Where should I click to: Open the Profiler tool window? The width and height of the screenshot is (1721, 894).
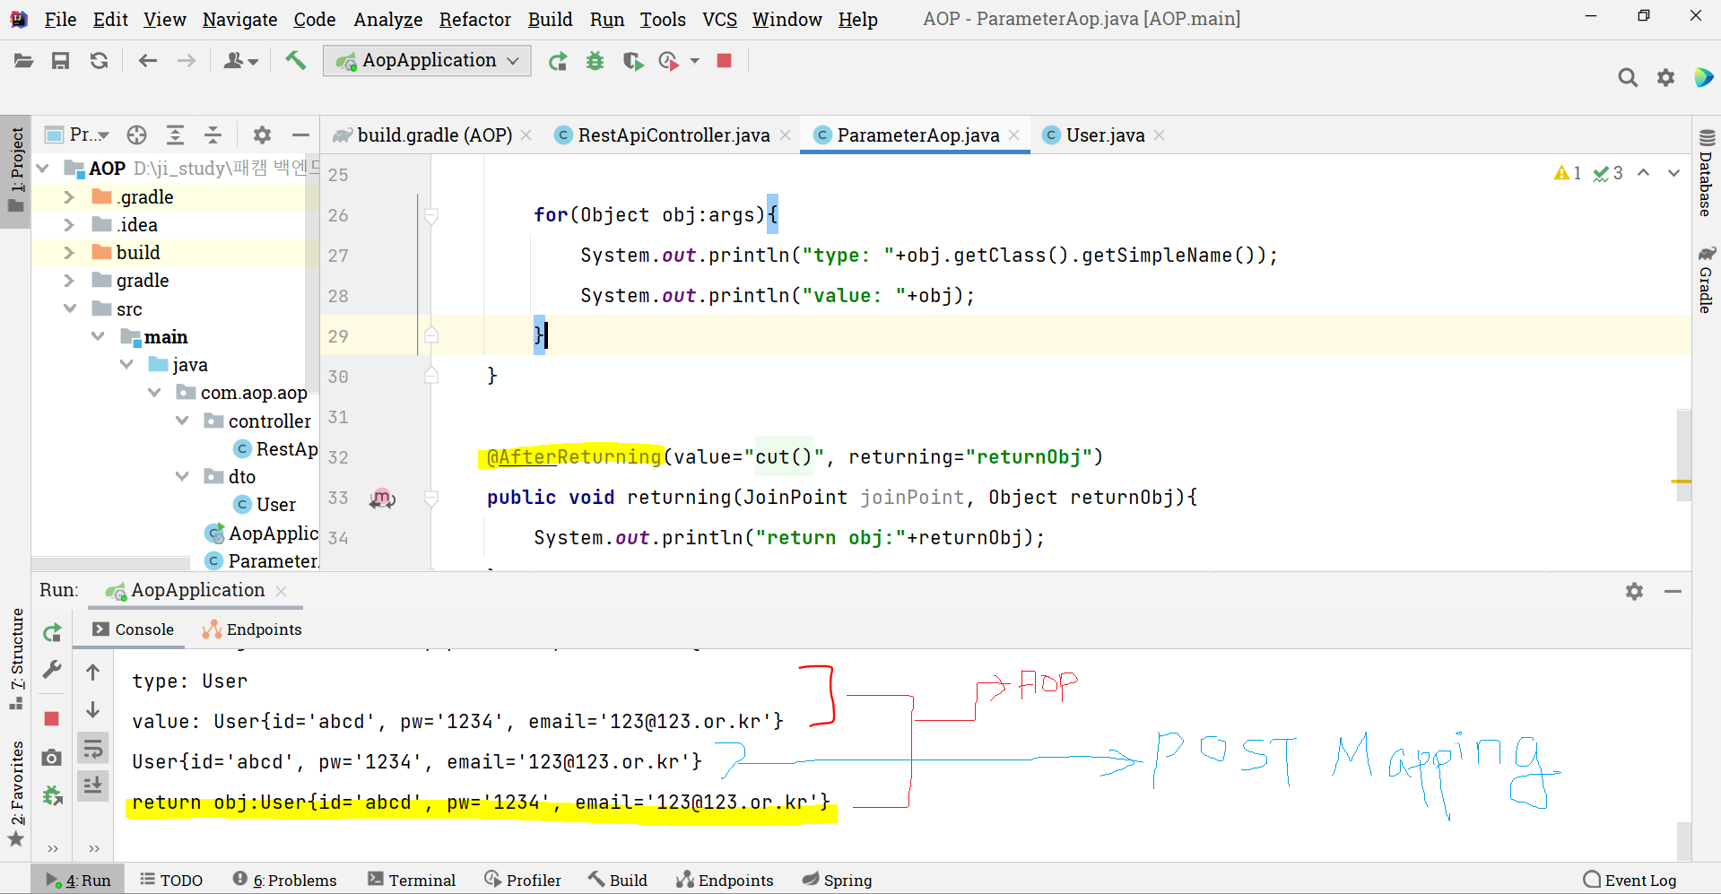[523, 880]
